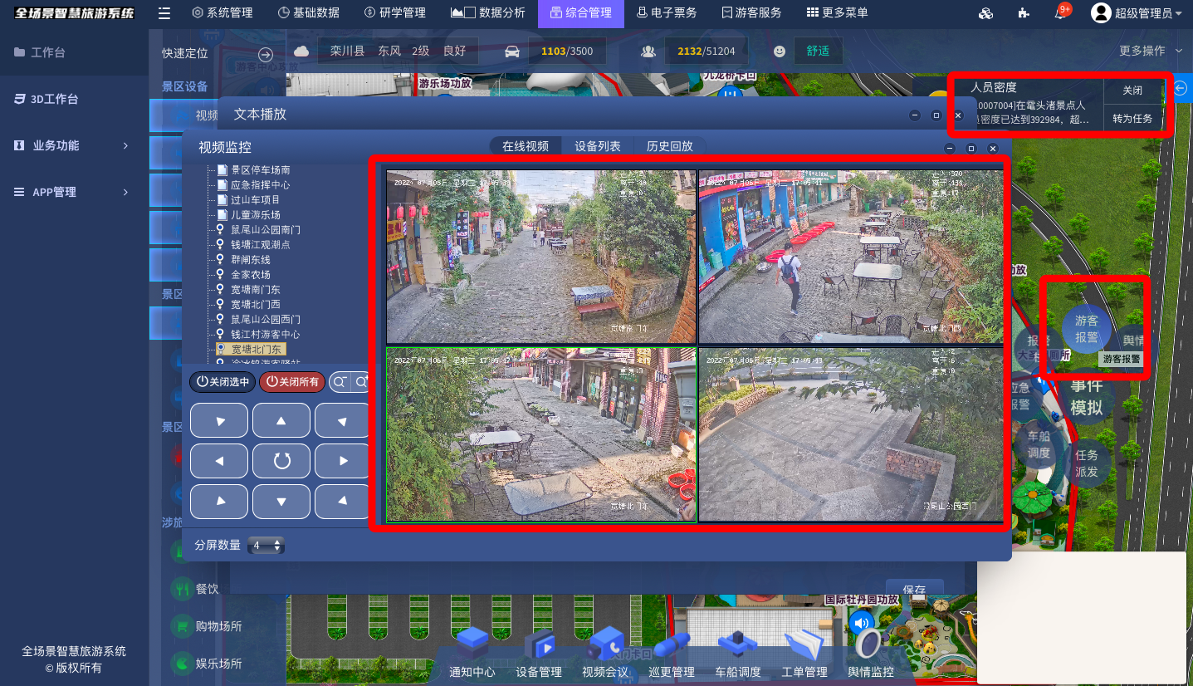Toggle the hamburger sidebar collapse icon
This screenshot has width=1193, height=686.
tap(164, 12)
